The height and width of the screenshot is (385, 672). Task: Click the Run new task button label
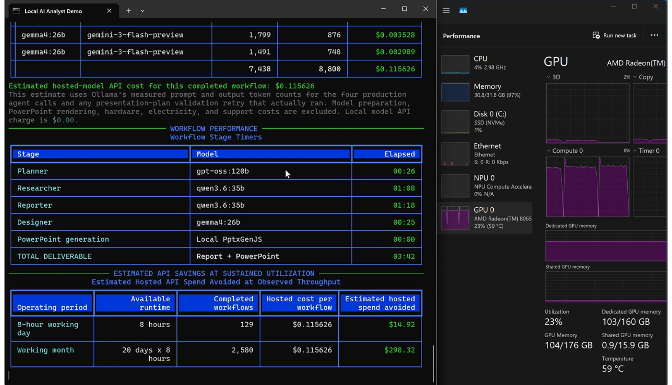620,35
